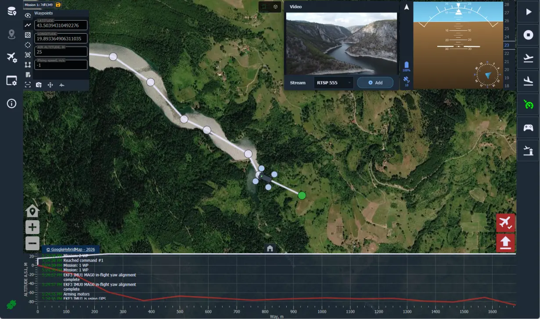Click the video stream preview
The image size is (540, 319).
(342, 43)
